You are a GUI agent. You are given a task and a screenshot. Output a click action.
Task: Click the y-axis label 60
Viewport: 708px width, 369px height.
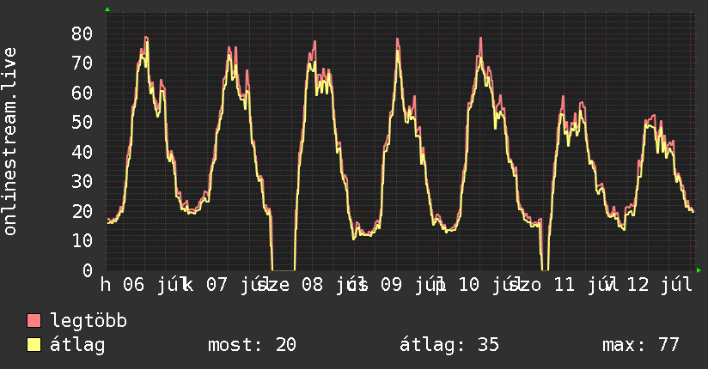(82, 93)
